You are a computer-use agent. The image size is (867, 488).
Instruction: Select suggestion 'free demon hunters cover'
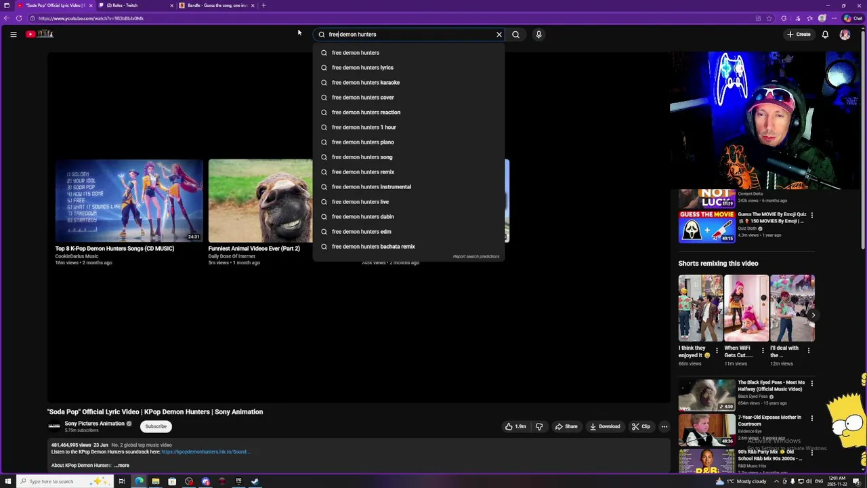(409, 98)
